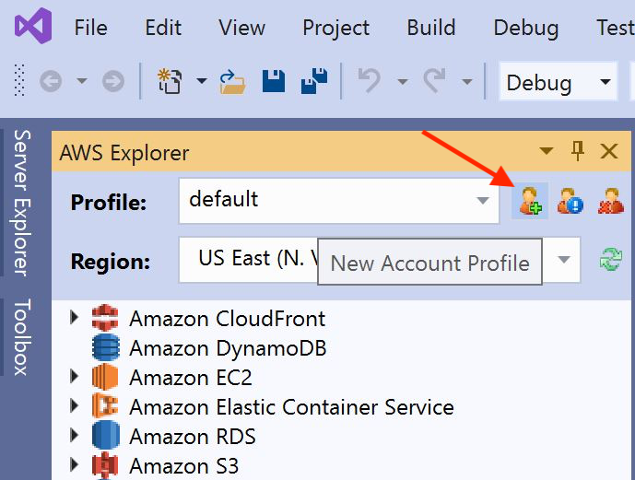635x480 pixels.
Task: Open the File menu
Action: point(90,28)
